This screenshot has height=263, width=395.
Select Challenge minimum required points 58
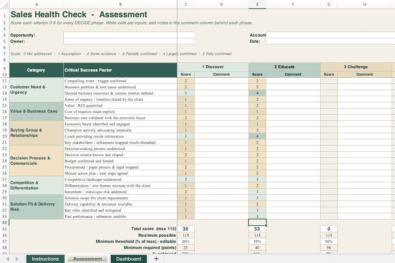[x=329, y=248]
